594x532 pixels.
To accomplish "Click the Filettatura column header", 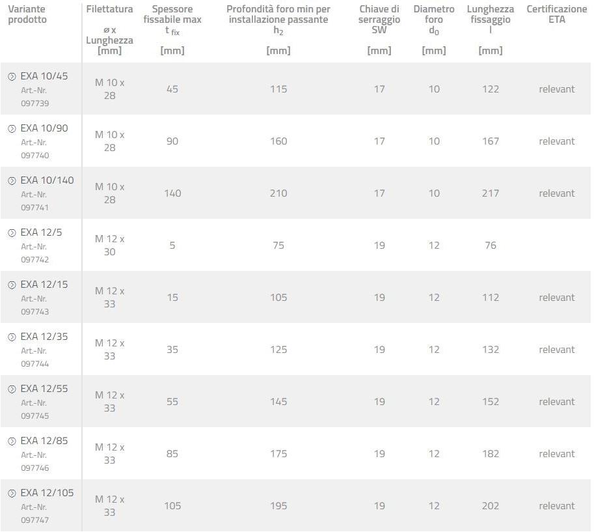I will click(109, 9).
